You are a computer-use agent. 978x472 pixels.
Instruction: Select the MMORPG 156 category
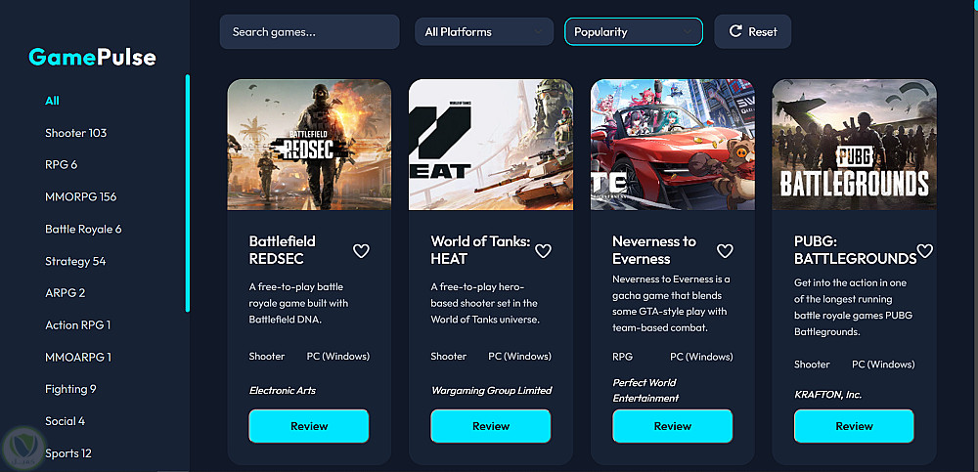pos(81,197)
